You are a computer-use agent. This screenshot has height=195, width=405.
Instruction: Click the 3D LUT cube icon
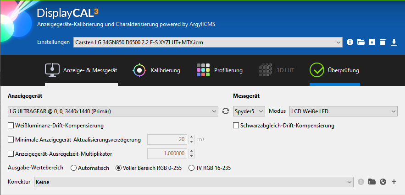(x=266, y=70)
